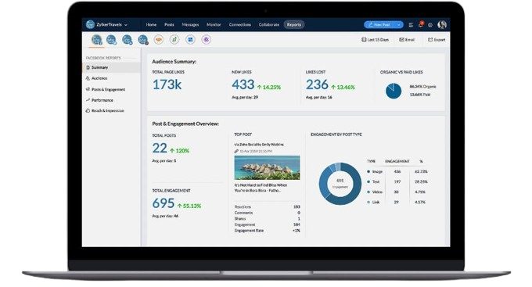Click the Audience people icon
The height and width of the screenshot is (287, 532).
point(88,78)
